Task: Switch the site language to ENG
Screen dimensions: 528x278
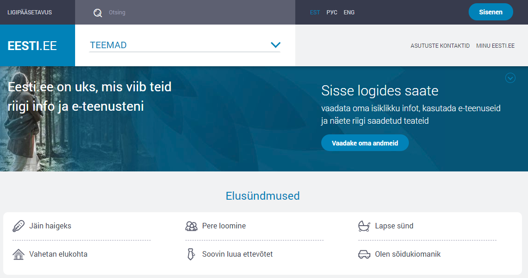Action: pos(349,13)
